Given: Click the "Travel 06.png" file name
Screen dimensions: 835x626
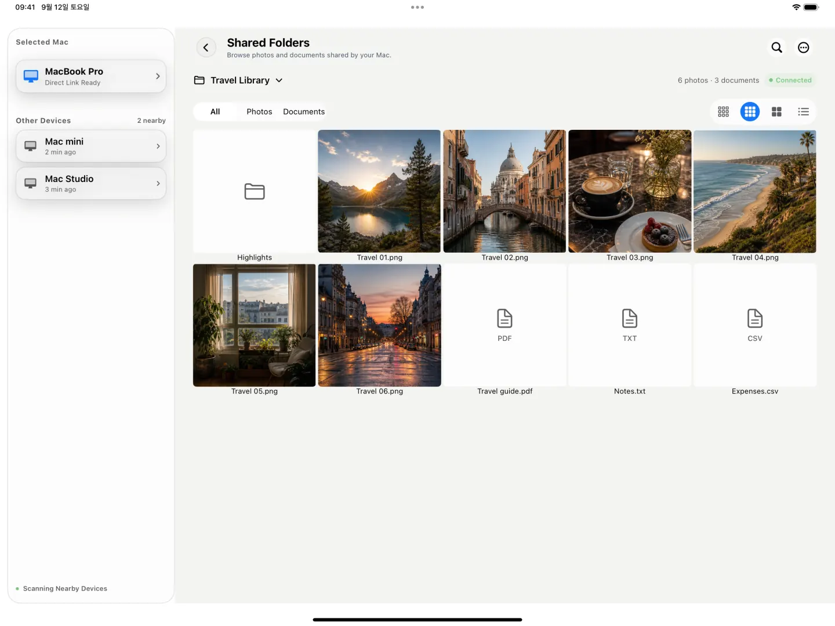Looking at the screenshot, I should [380, 391].
